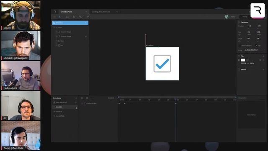Viewport: 268px width, 151px height.
Task: Select State Machine 1 in Animations list
Action: pyautogui.click(x=61, y=102)
